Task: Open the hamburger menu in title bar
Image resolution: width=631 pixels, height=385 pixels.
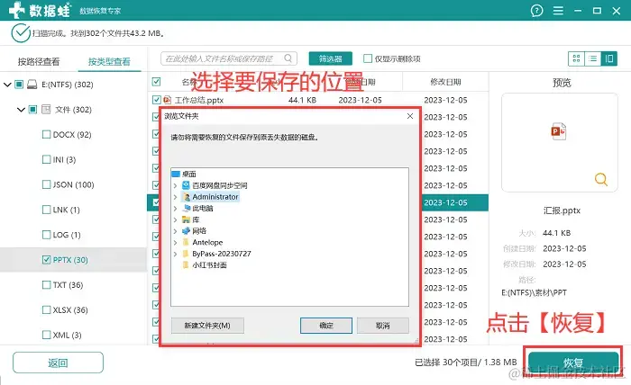Action: pos(558,11)
